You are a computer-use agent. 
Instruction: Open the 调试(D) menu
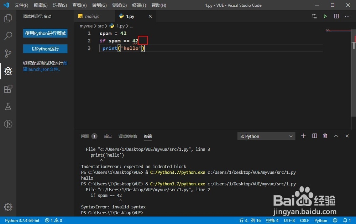(119, 5)
